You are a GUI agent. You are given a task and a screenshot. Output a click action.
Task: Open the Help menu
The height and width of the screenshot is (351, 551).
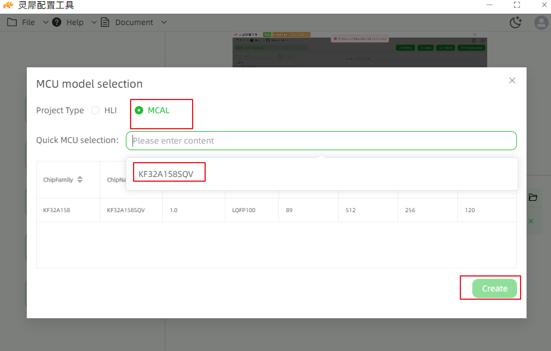[75, 23]
